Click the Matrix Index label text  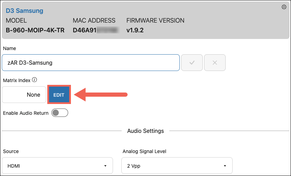(17, 80)
